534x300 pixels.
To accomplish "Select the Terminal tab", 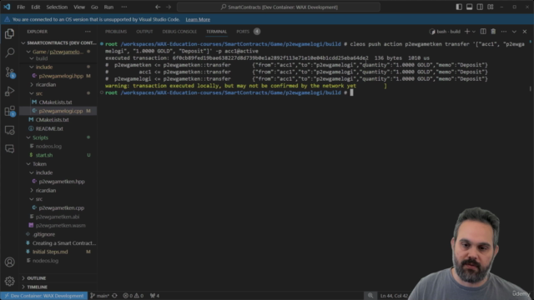I will point(216,32).
